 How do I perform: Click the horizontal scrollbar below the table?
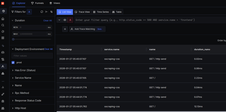coord(141,111)
